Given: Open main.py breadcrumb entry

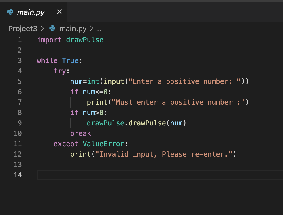Looking at the screenshot, I should pyautogui.click(x=73, y=28).
